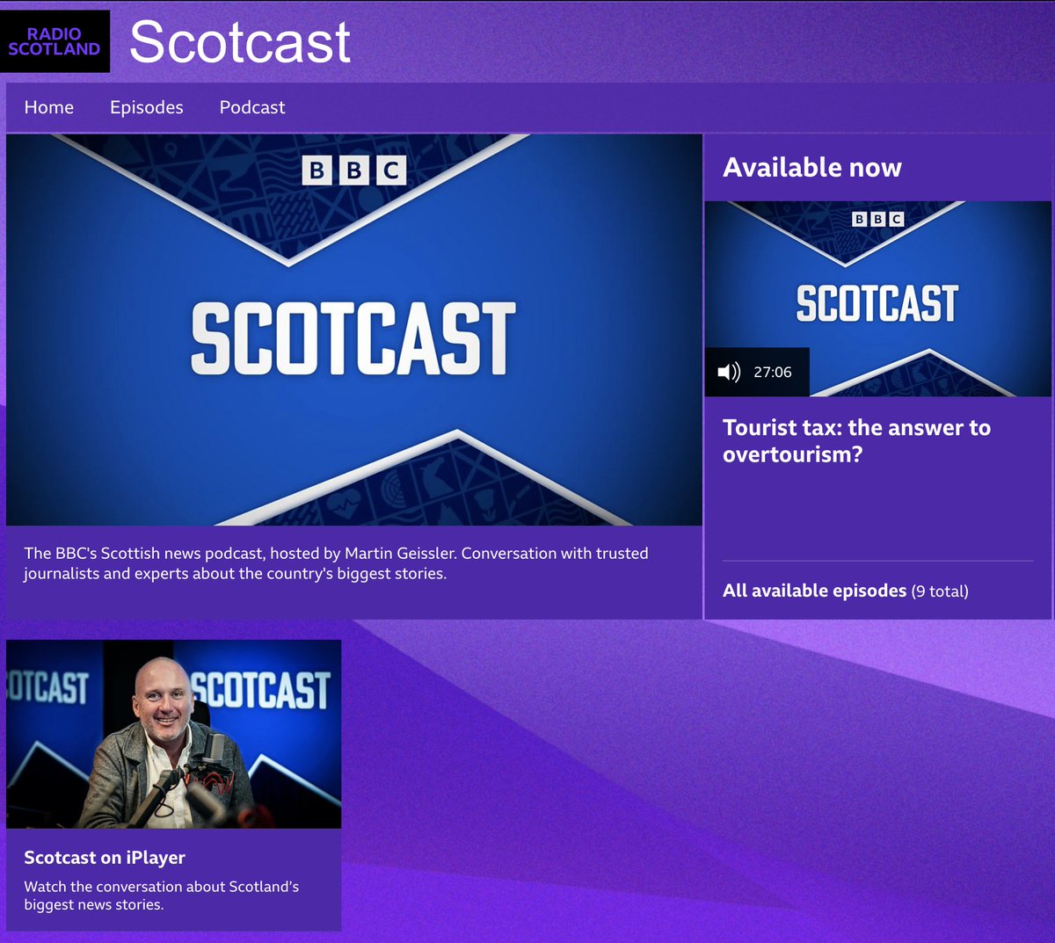Click the podcast description mentioning Martin Geissler

(337, 563)
